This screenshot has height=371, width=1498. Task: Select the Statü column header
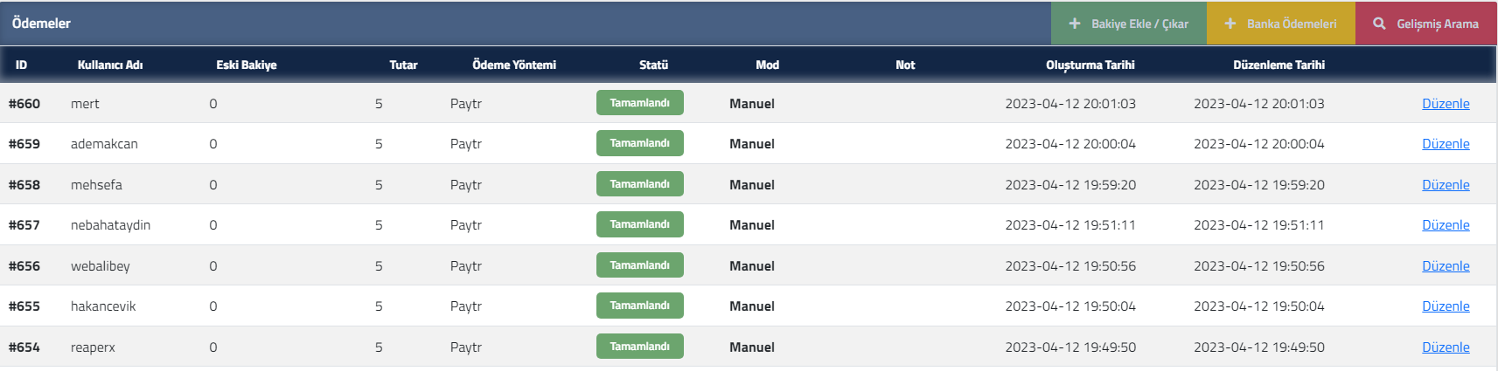[x=653, y=65]
